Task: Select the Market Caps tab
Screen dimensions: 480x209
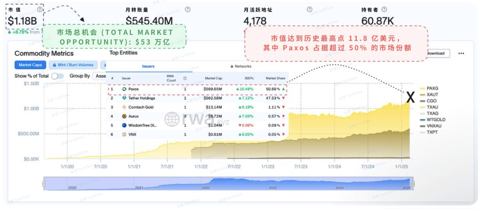Action: (x=30, y=65)
